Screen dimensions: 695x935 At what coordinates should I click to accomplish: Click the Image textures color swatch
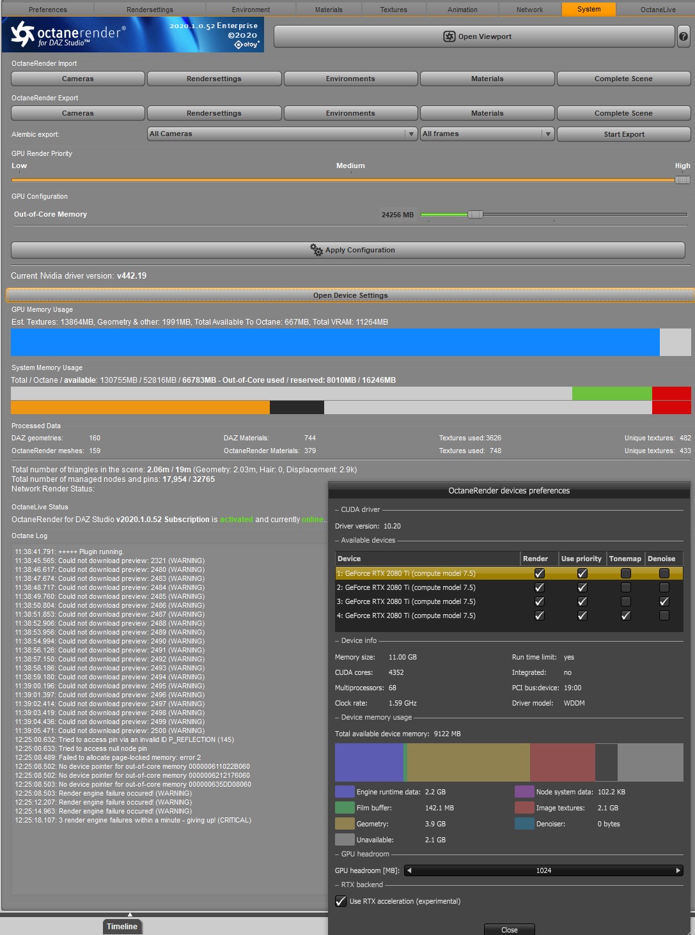click(x=524, y=808)
